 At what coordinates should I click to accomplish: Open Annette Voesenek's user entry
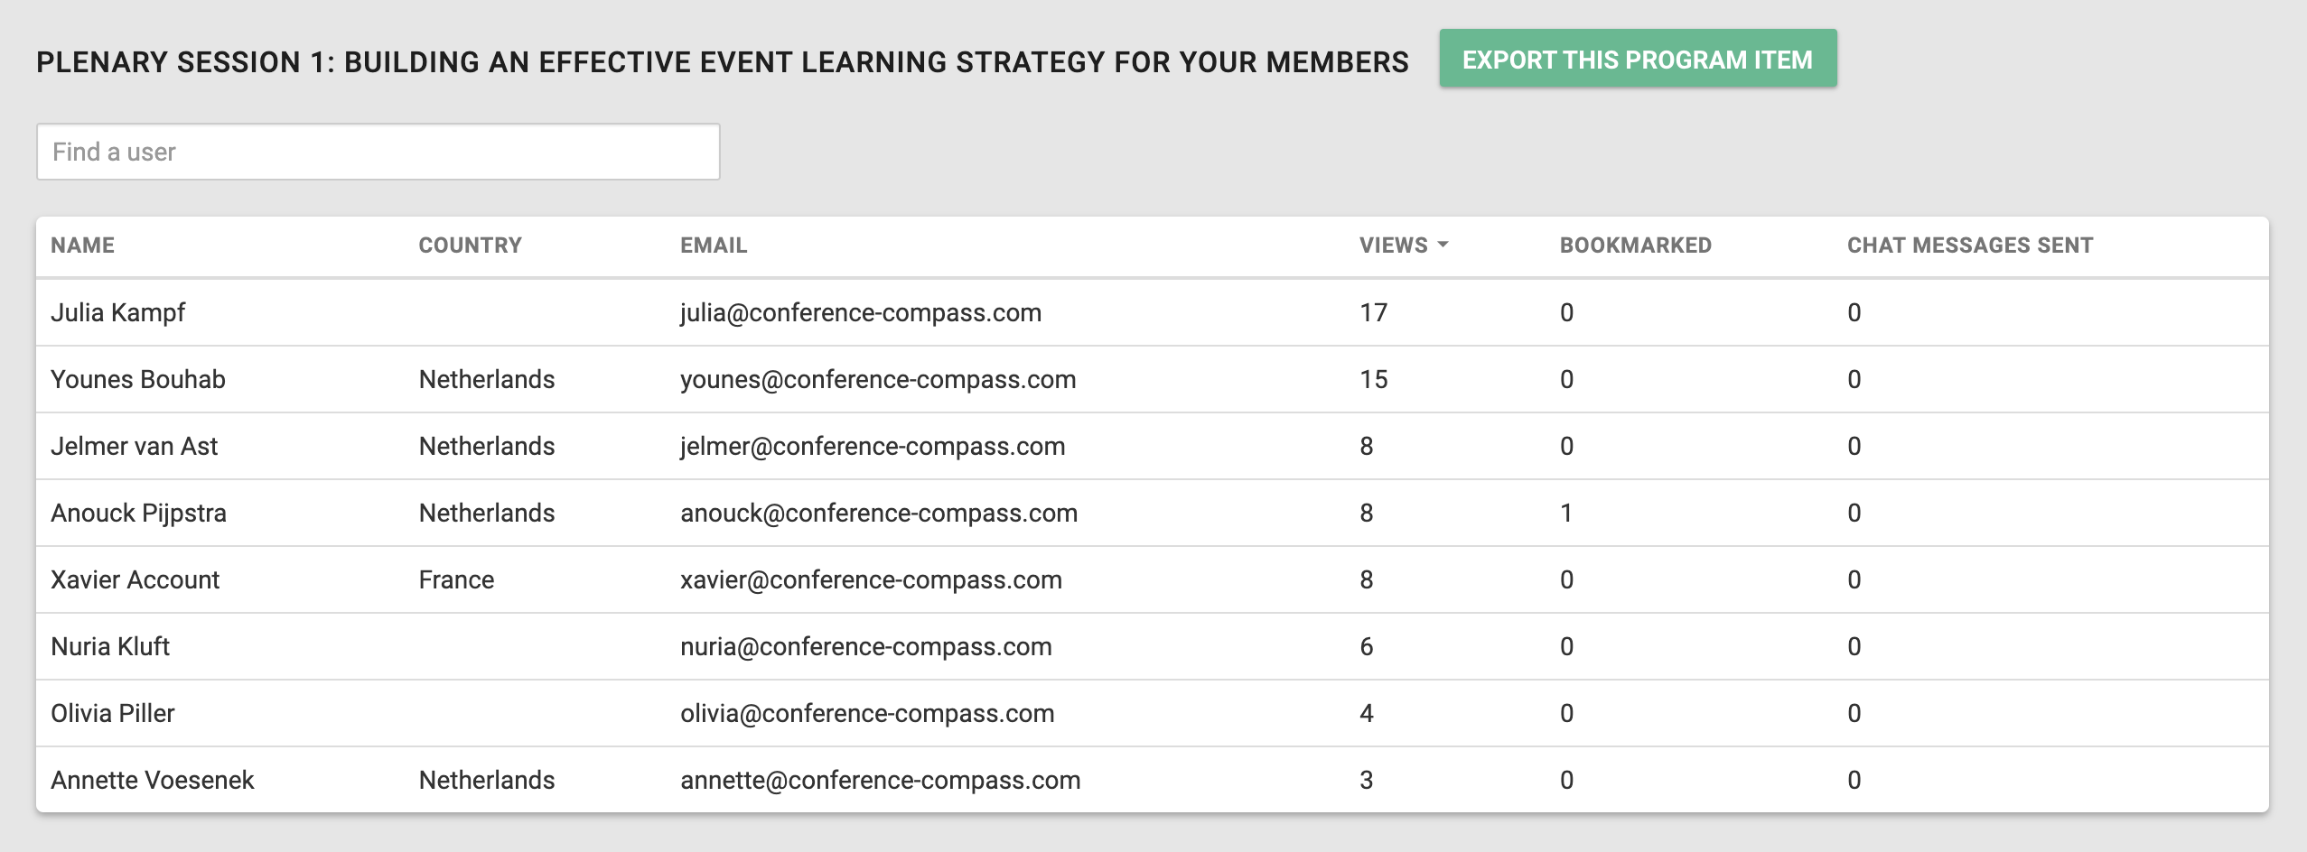(x=152, y=780)
